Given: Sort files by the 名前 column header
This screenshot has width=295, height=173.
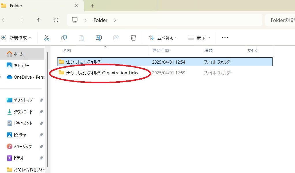Looking at the screenshot, I should (67, 50).
